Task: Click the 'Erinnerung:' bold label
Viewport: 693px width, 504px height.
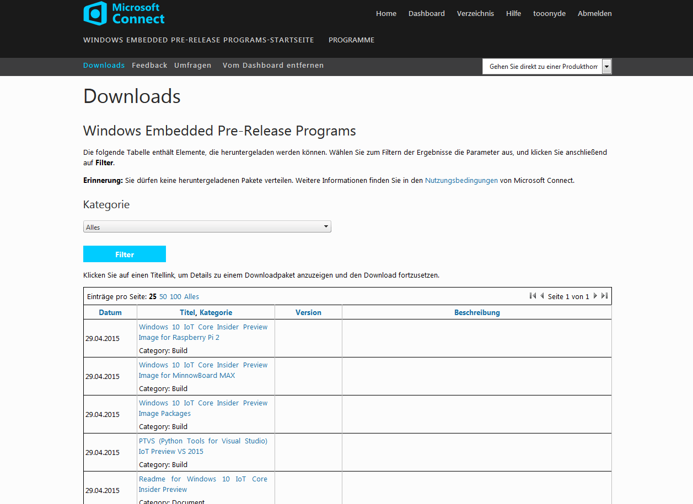Action: (x=103, y=180)
